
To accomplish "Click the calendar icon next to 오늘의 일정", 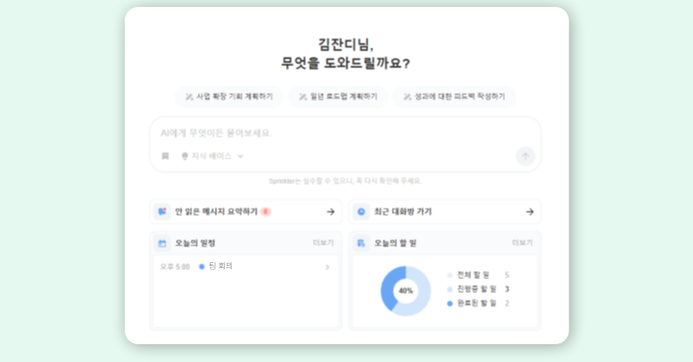I will click(162, 243).
